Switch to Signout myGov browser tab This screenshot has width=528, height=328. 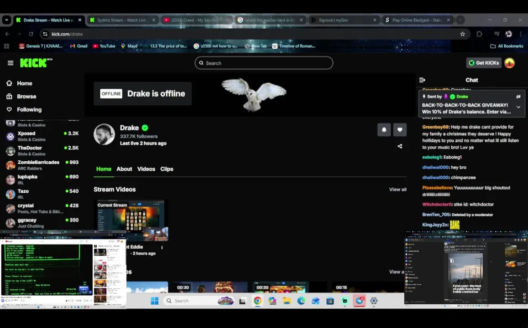click(x=344, y=20)
